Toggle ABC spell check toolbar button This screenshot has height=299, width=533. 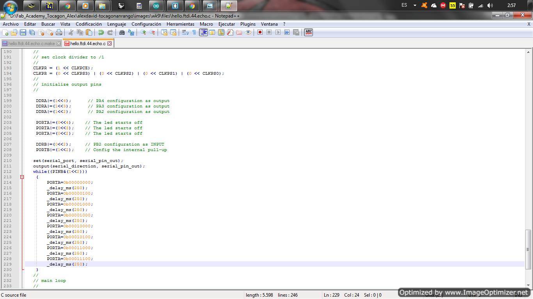308,32
